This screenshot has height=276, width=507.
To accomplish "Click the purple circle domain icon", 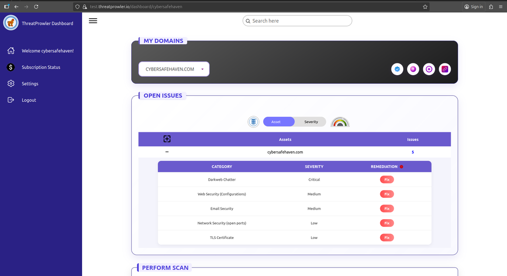I will coord(413,69).
